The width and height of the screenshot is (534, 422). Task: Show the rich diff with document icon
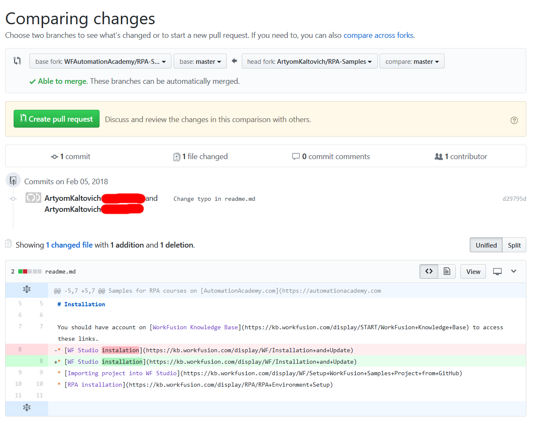coord(447,271)
